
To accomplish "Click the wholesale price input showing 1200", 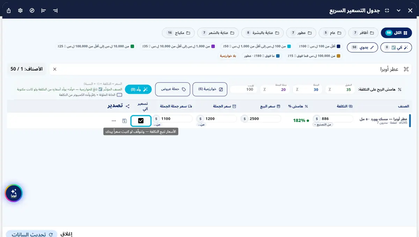I will click(216, 118).
